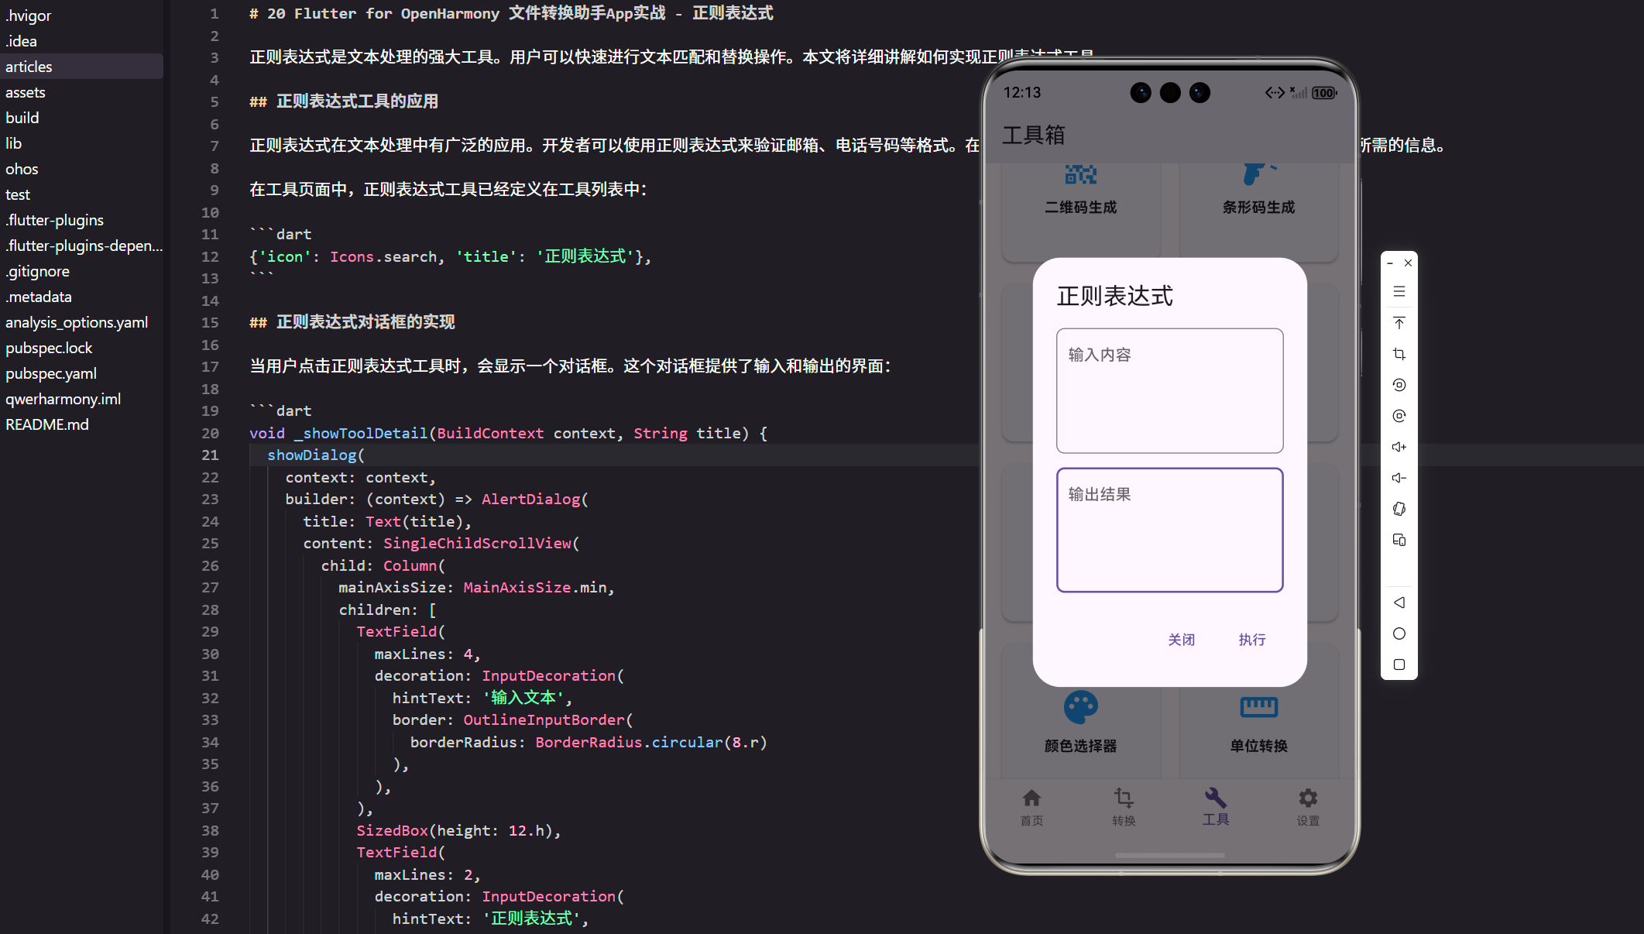Open the 颜色选择器 color picker palette
The width and height of the screenshot is (1644, 934).
1079,720
